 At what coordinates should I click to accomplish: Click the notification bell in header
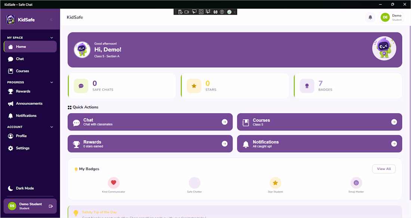pos(370,17)
